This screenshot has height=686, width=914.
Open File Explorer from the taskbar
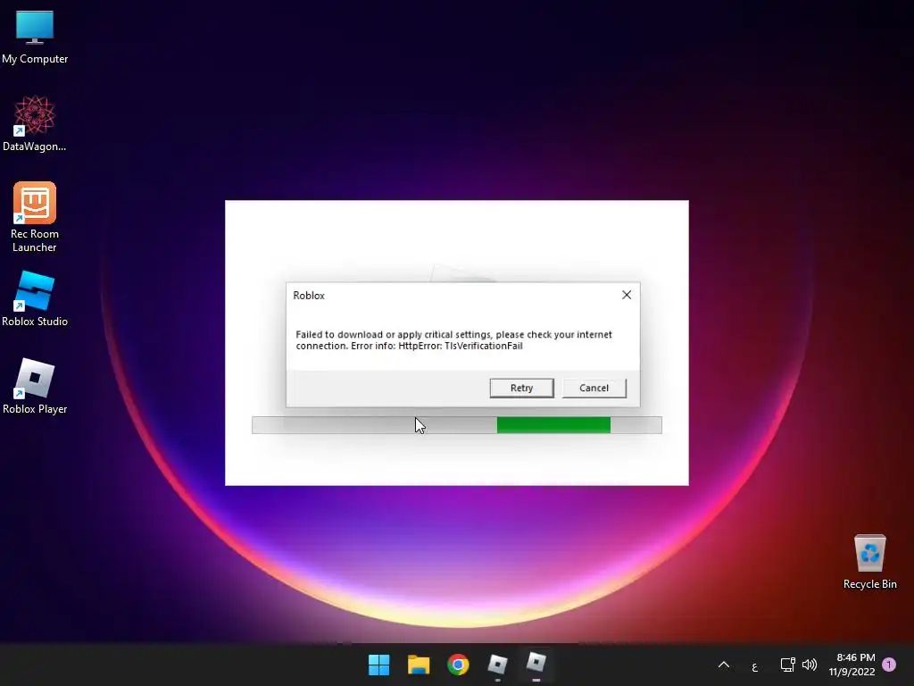[419, 665]
